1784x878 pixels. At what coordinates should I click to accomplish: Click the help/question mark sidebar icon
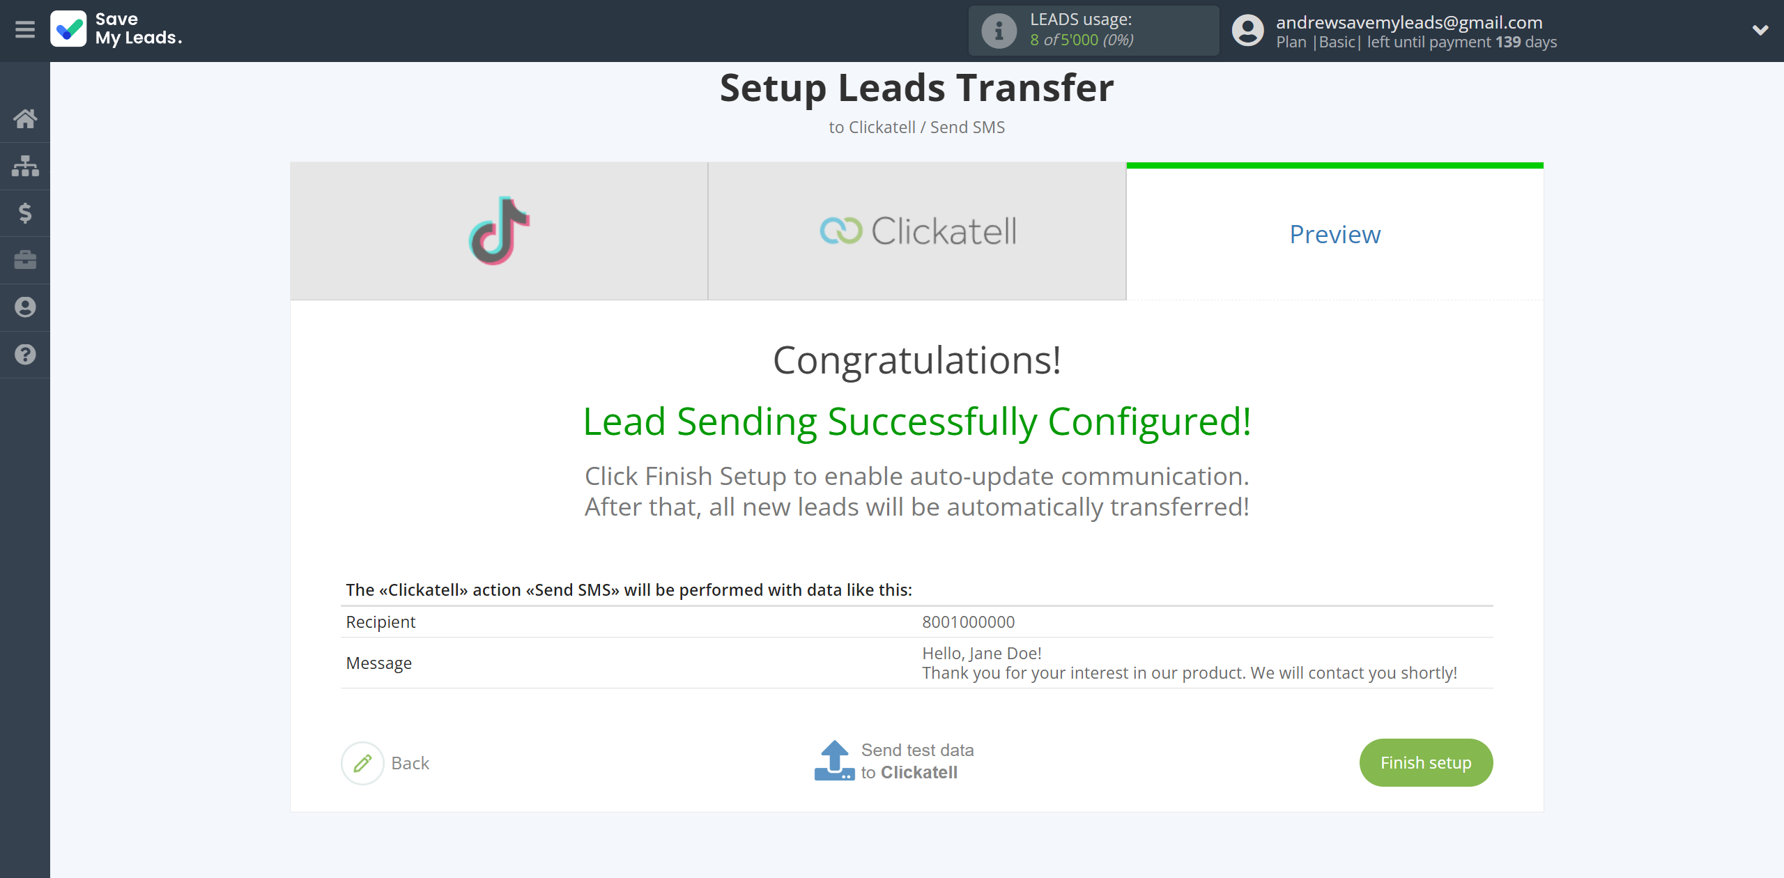click(x=25, y=354)
